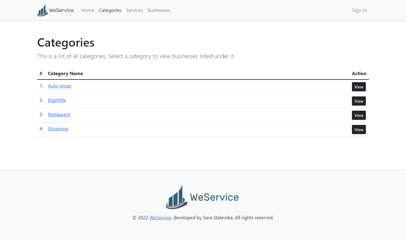Click the large footer bar-chart logo icon
Screen dimensions: 406x240
177,197
